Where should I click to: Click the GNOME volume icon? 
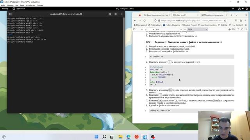coord(243,9)
